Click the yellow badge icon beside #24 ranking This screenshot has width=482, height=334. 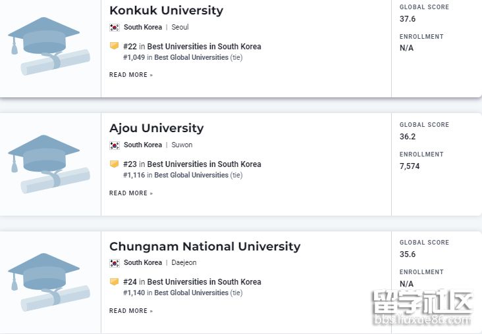point(114,281)
